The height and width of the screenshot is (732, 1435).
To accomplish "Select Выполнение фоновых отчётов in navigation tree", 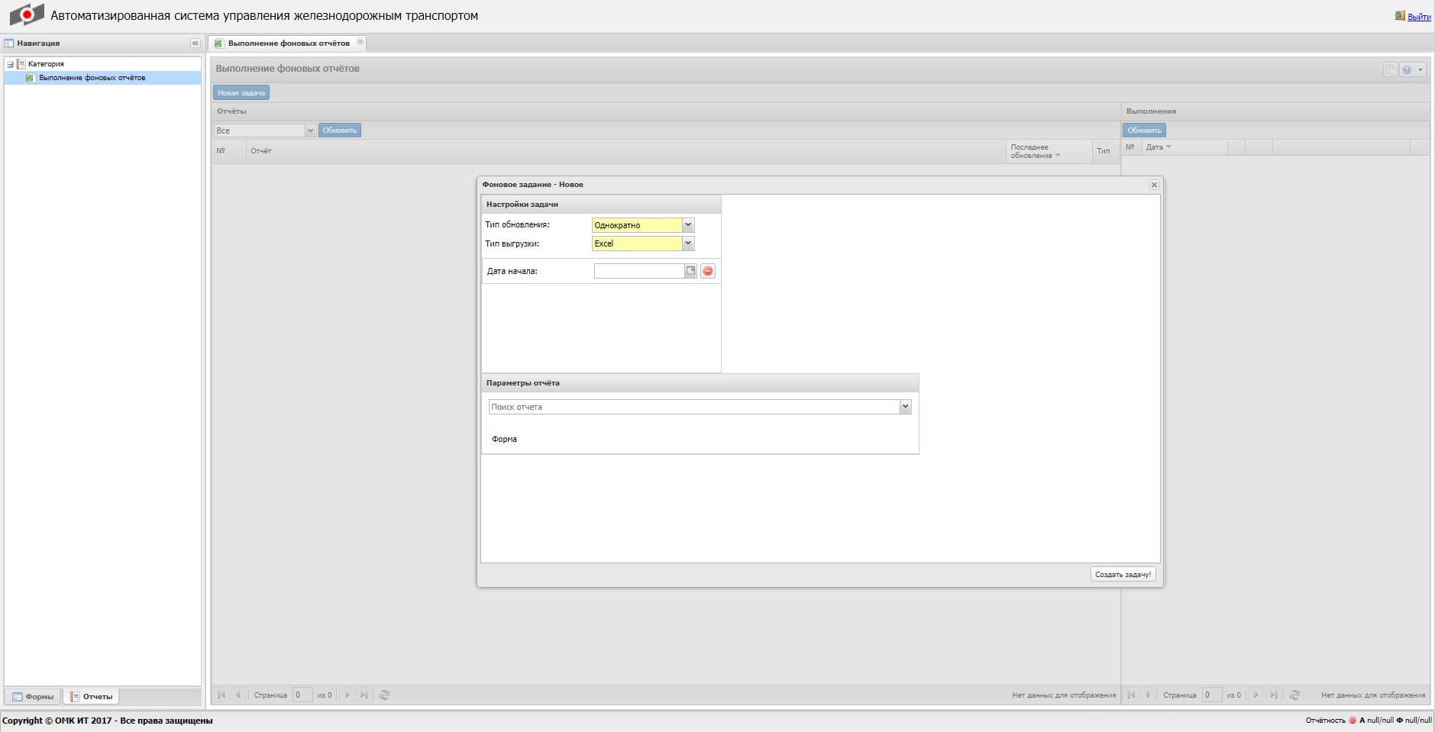I will 92,78.
